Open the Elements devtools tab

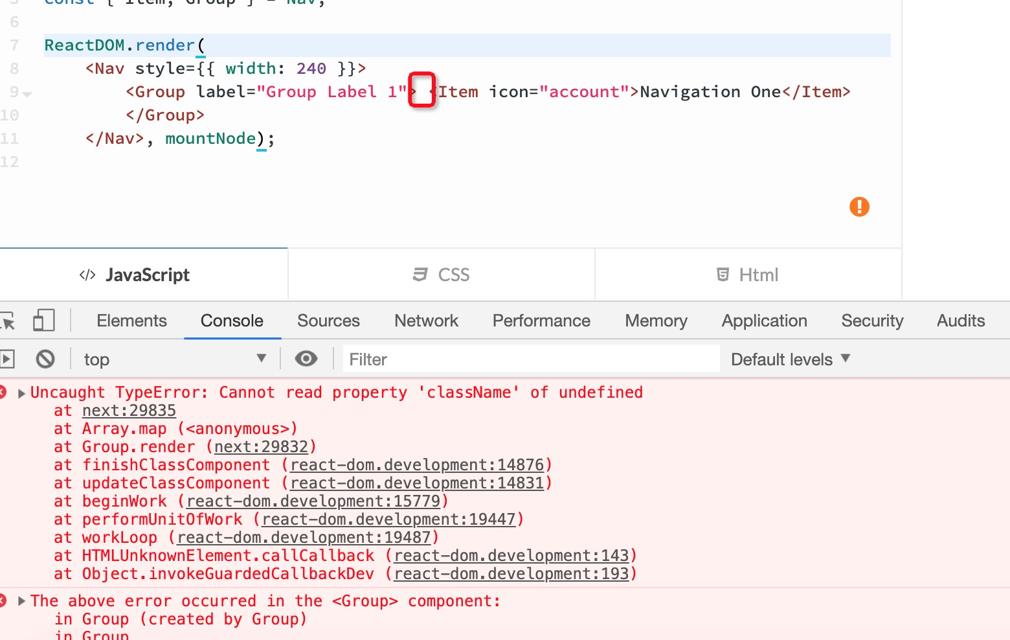tap(132, 321)
